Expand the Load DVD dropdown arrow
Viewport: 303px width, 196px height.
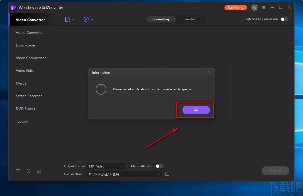click(x=92, y=20)
